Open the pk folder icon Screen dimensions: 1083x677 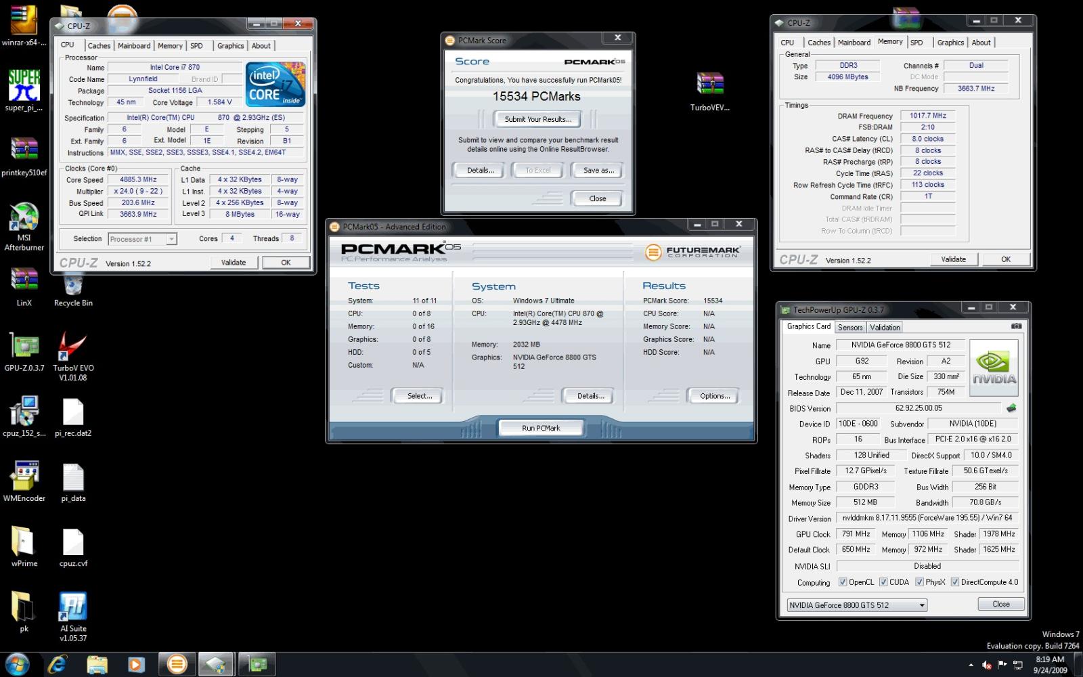[24, 611]
